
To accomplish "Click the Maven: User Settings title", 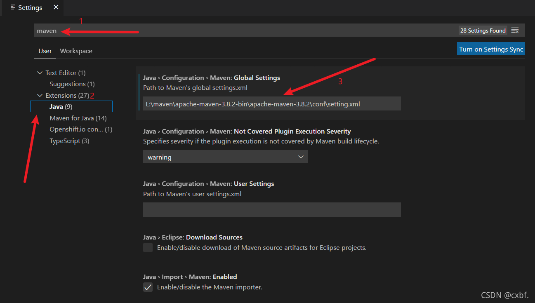I will point(208,183).
